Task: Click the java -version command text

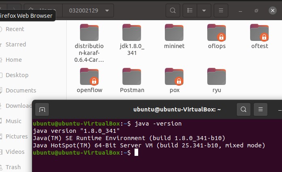Action: (158, 124)
